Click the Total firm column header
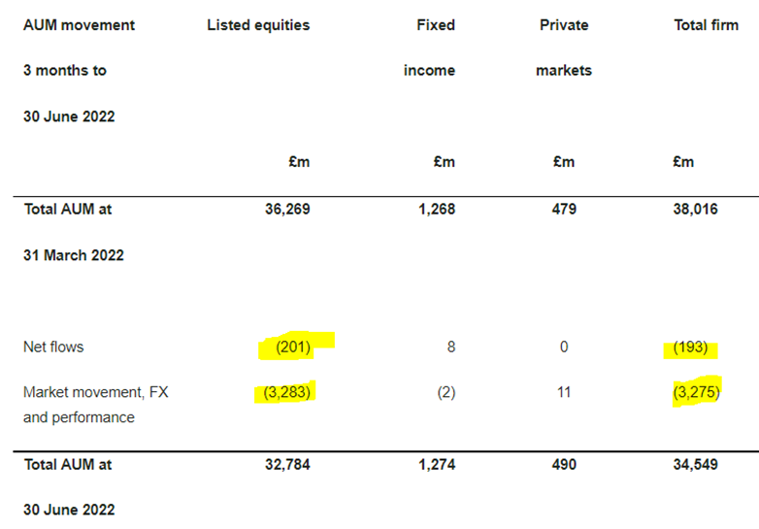 click(x=707, y=25)
